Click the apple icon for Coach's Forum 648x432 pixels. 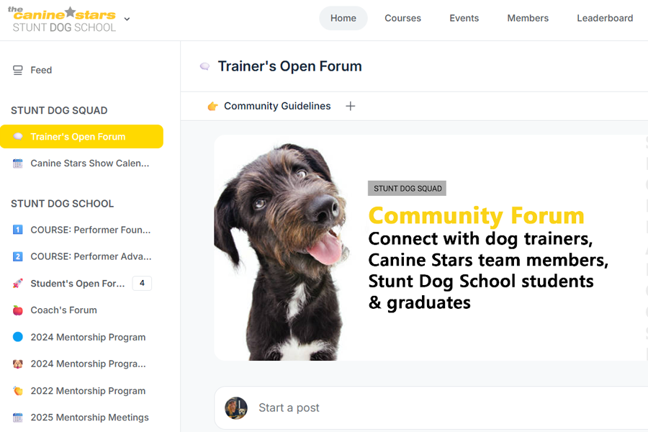tap(17, 310)
